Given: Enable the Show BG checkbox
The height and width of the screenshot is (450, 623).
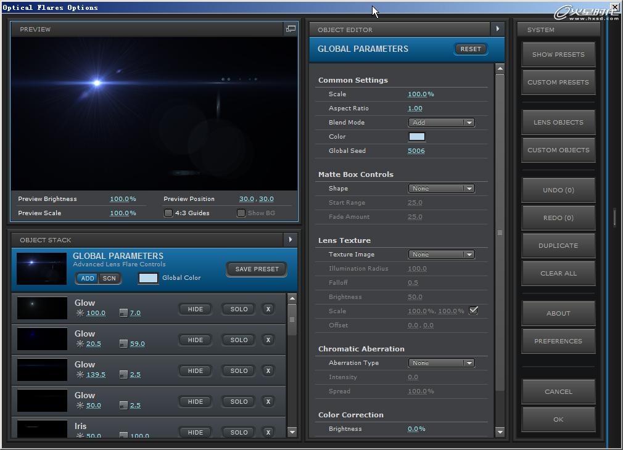Looking at the screenshot, I should (241, 213).
